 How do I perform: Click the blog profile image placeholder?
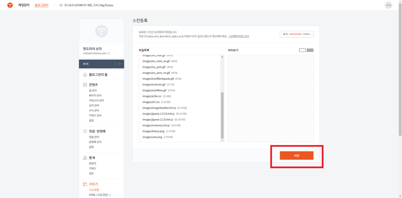[x=102, y=31]
